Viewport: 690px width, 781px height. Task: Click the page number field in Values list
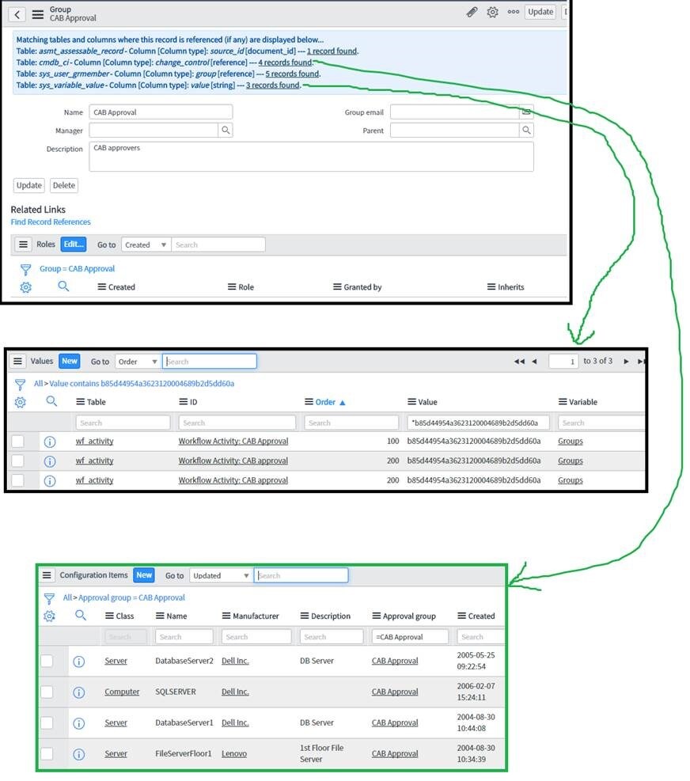tap(563, 362)
